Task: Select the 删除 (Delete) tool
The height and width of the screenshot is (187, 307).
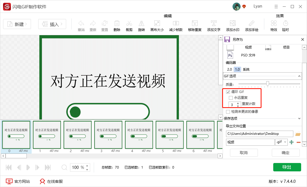Action: coord(117,25)
